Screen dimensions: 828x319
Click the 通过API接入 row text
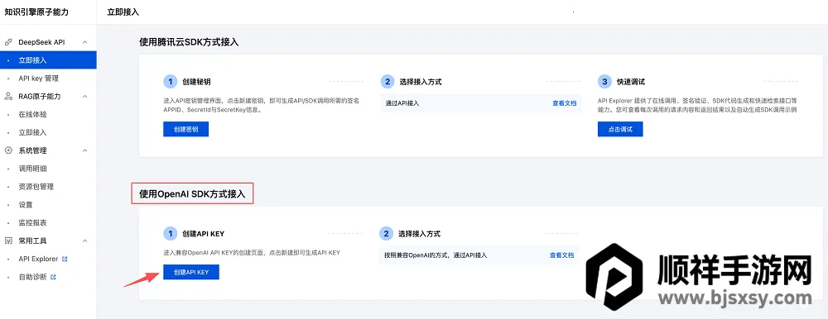(x=402, y=103)
